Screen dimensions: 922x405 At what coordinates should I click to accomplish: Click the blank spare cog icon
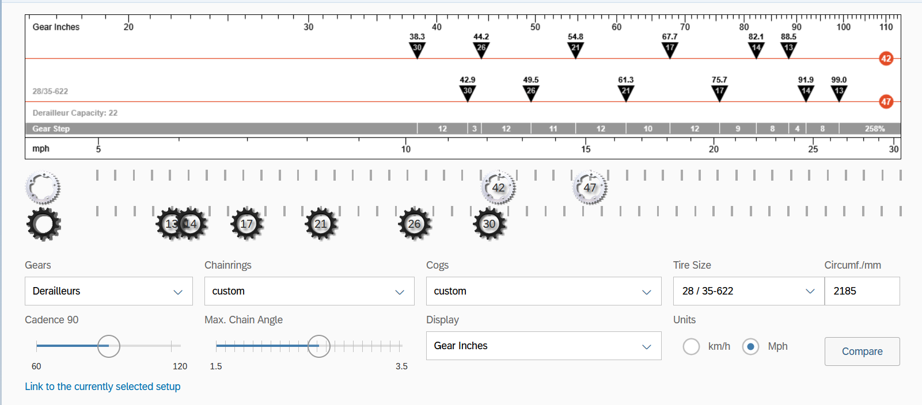click(43, 224)
